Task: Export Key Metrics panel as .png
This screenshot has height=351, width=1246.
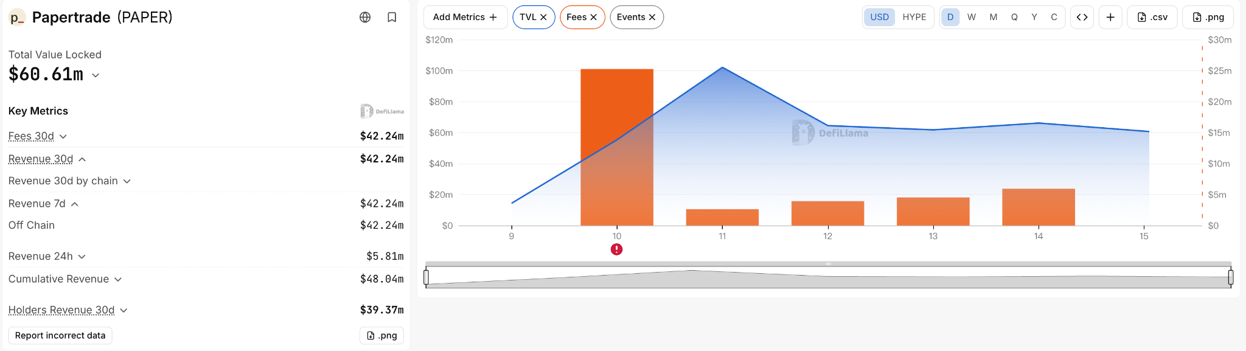Action: pyautogui.click(x=381, y=335)
